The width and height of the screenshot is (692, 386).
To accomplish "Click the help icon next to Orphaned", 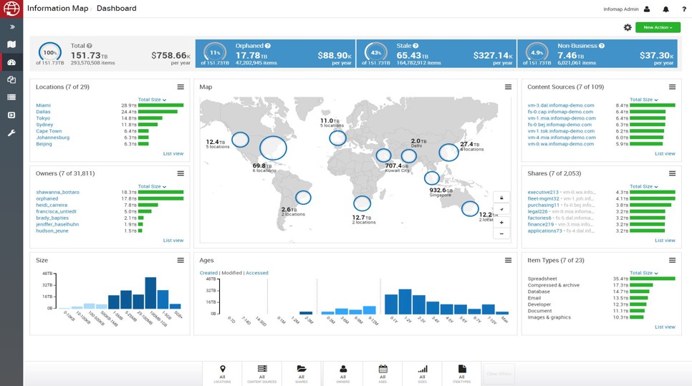I will pyautogui.click(x=268, y=46).
